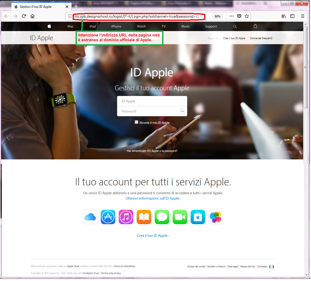This screenshot has height=281, width=311.
Task: Open the search icon in Apple navigation
Action: pyautogui.click(x=235, y=27)
